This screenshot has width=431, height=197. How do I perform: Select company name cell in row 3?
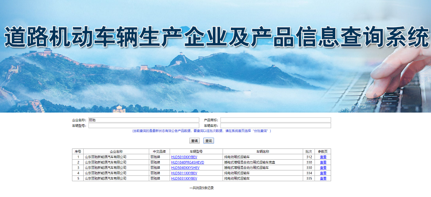click(116, 168)
